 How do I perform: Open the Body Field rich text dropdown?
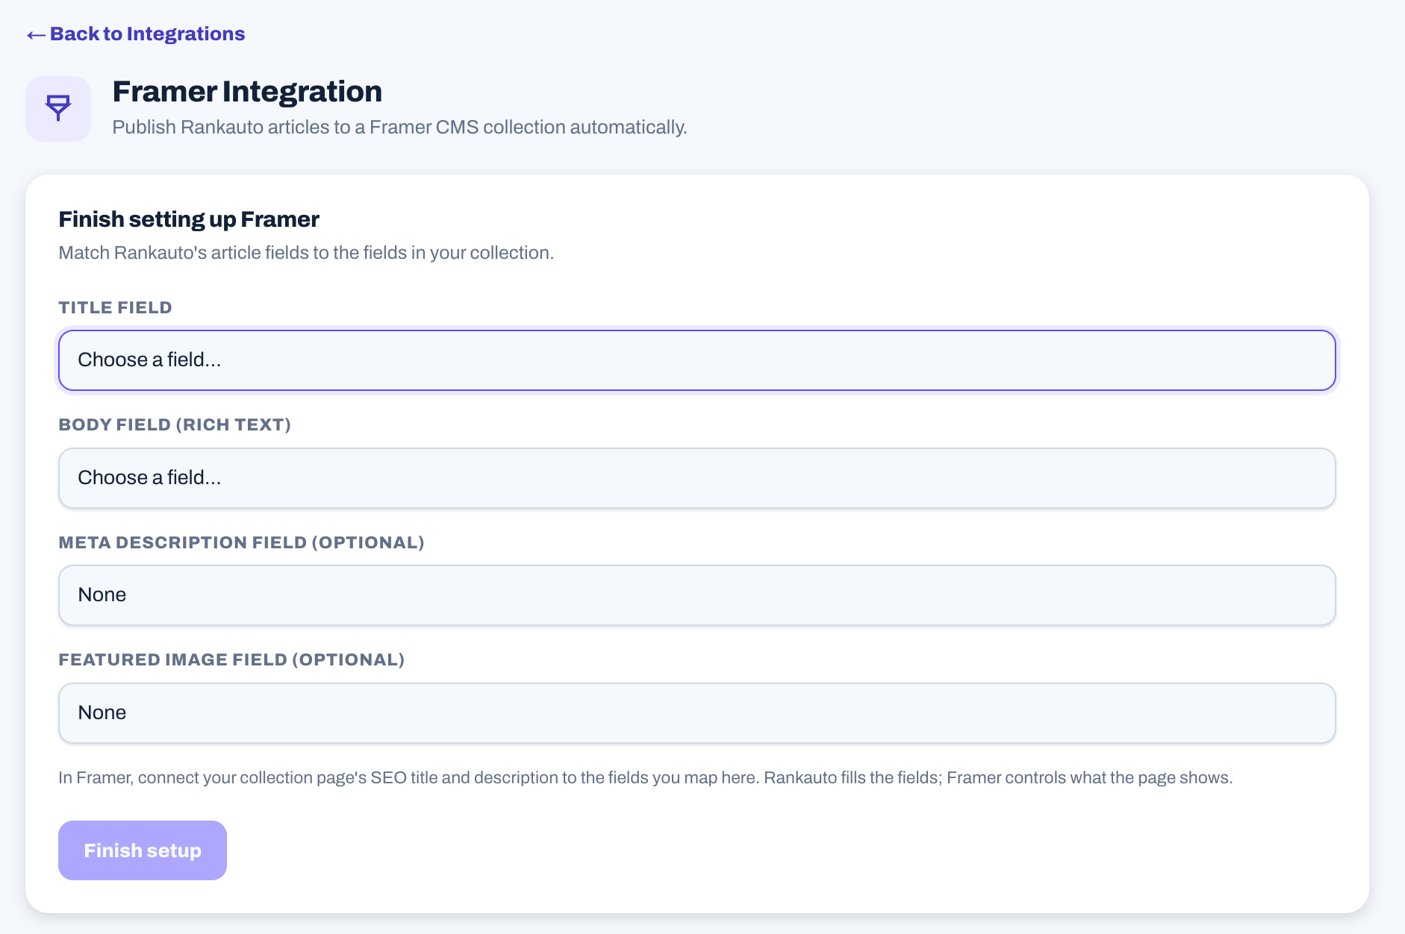697,478
